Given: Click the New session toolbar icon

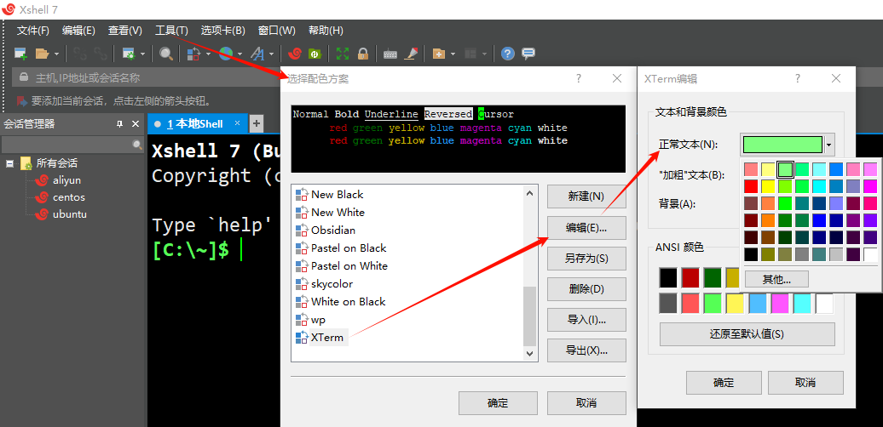Looking at the screenshot, I should [x=20, y=54].
